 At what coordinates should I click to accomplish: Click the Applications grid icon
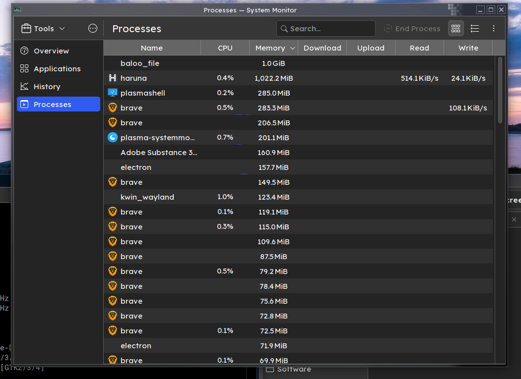tap(24, 69)
